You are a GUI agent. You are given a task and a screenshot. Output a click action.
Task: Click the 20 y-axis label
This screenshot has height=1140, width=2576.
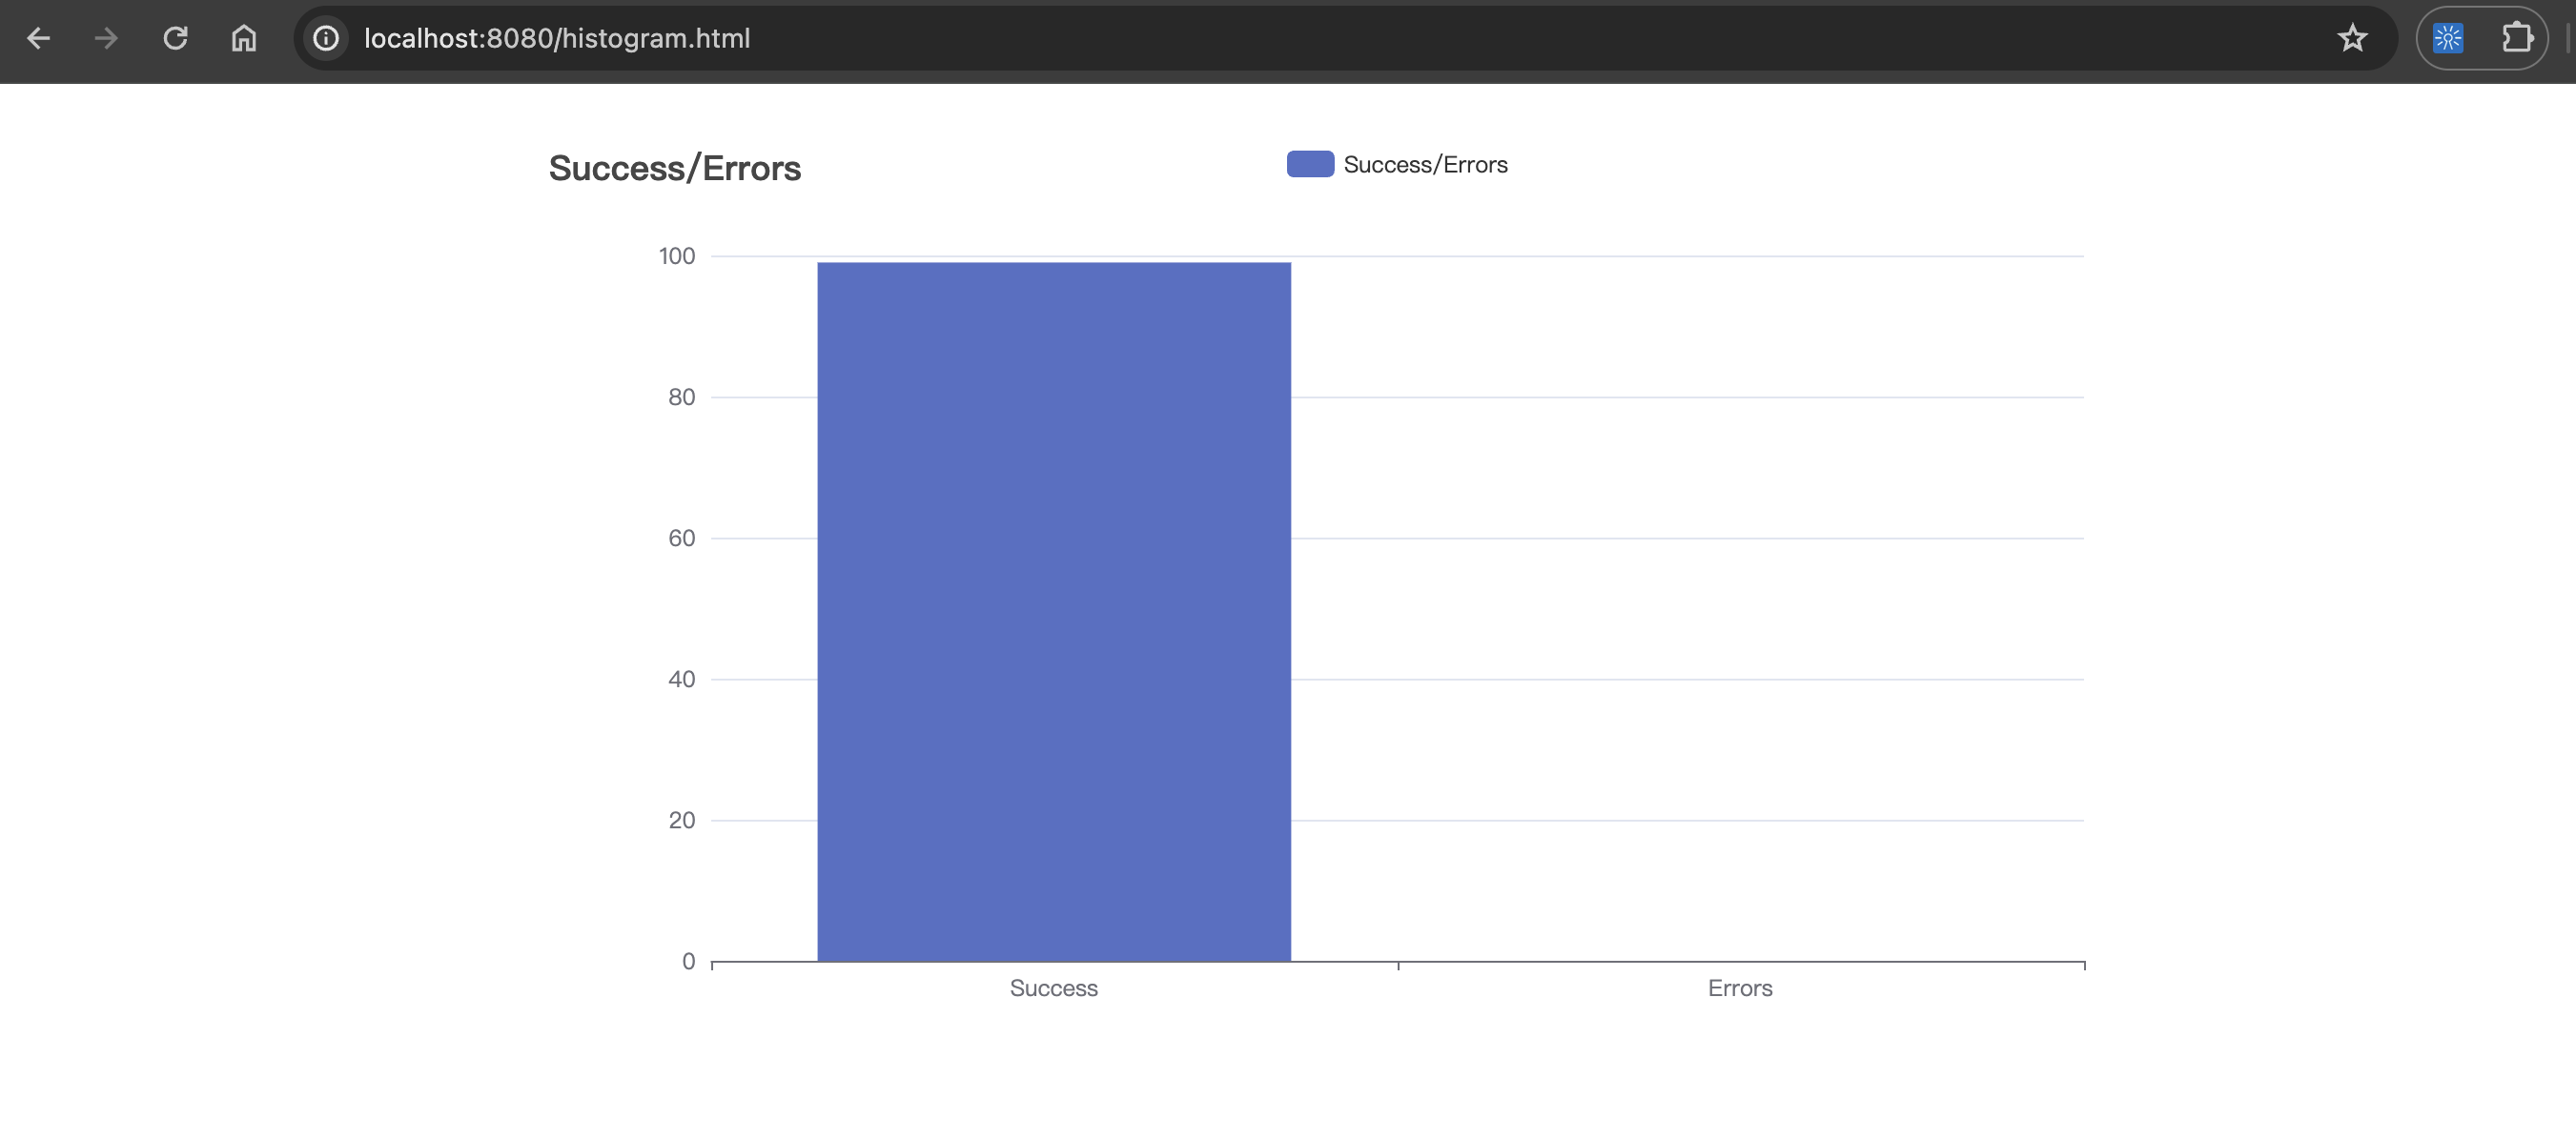681,820
